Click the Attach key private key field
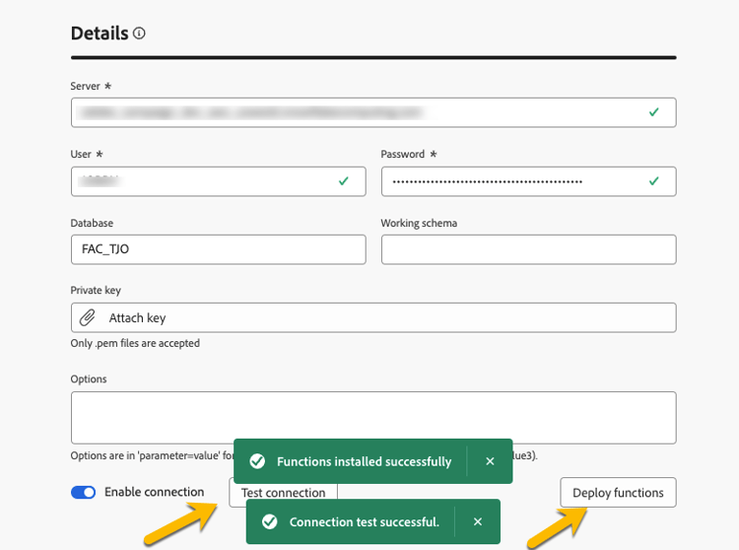Screen dimensions: 739x550 pos(373,317)
